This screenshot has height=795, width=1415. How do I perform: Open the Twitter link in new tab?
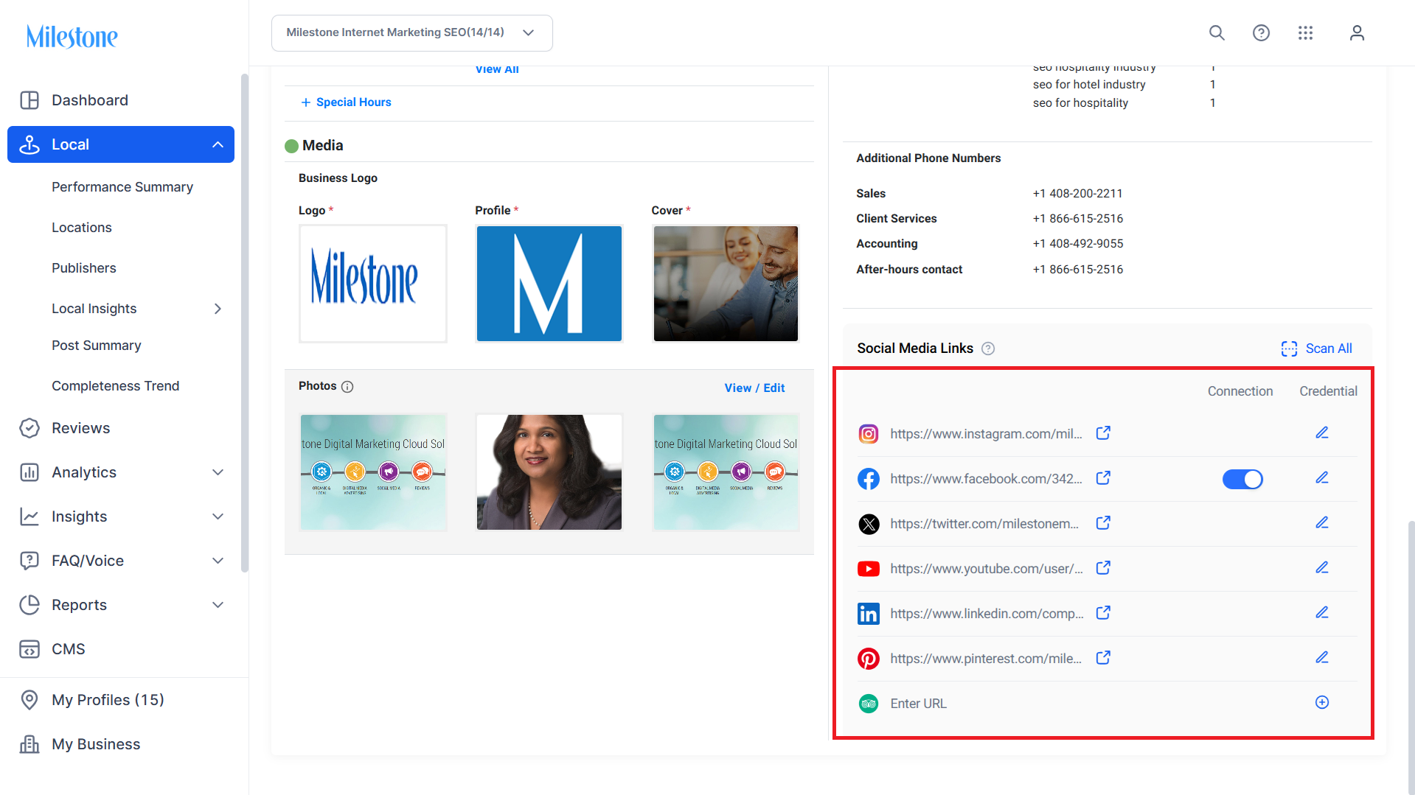pos(1103,523)
